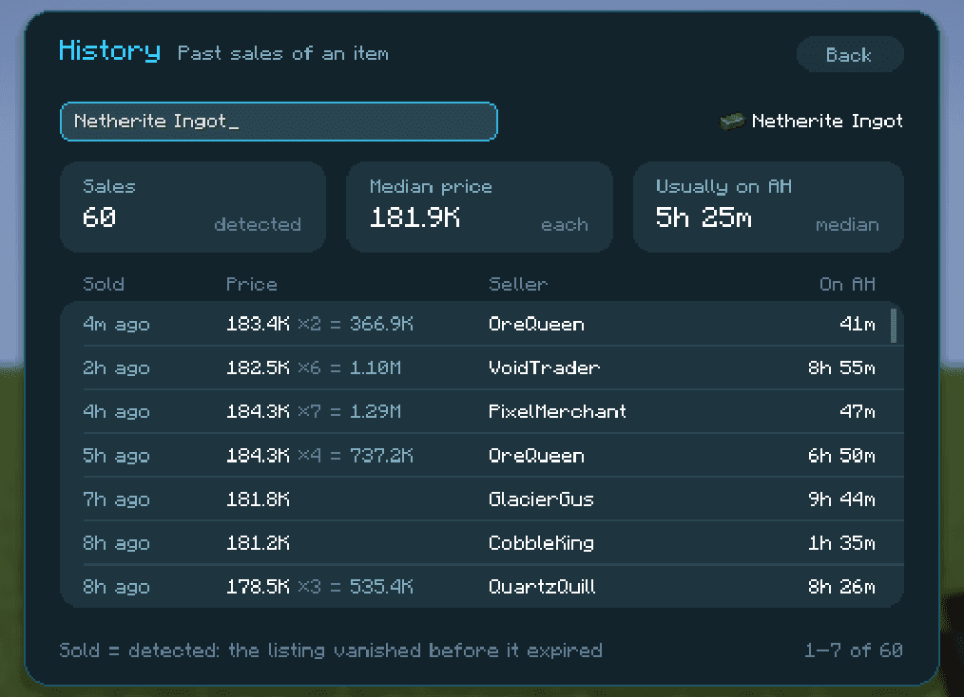Image resolution: width=964 pixels, height=697 pixels.
Task: Click price '184.3K ×4 = 737.2K'
Action: (x=319, y=456)
